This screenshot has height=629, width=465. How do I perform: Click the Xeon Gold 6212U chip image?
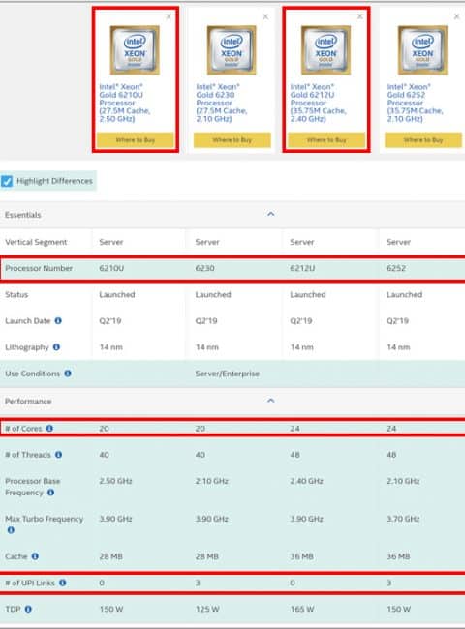pyautogui.click(x=326, y=50)
